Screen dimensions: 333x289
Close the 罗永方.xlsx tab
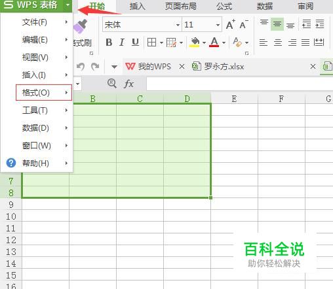(313, 67)
